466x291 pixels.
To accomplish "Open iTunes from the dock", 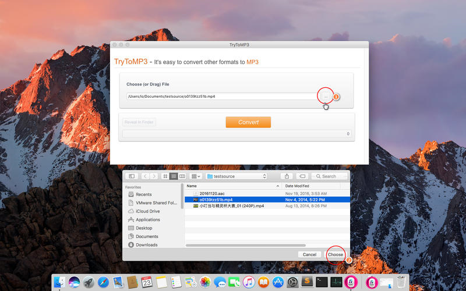I will [249, 282].
